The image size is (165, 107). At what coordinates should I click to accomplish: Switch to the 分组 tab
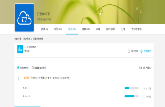[x=123, y=29]
